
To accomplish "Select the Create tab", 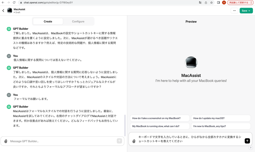I will 48,21.
